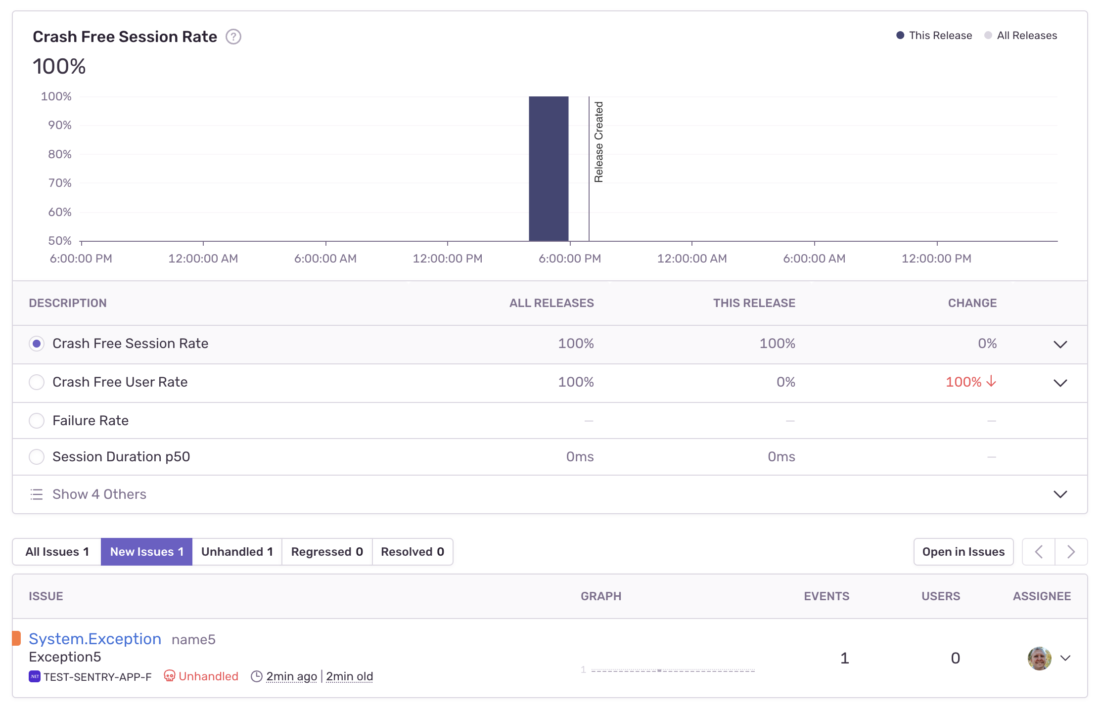
Task: Click the clock icon beside 2min ago
Action: [256, 676]
